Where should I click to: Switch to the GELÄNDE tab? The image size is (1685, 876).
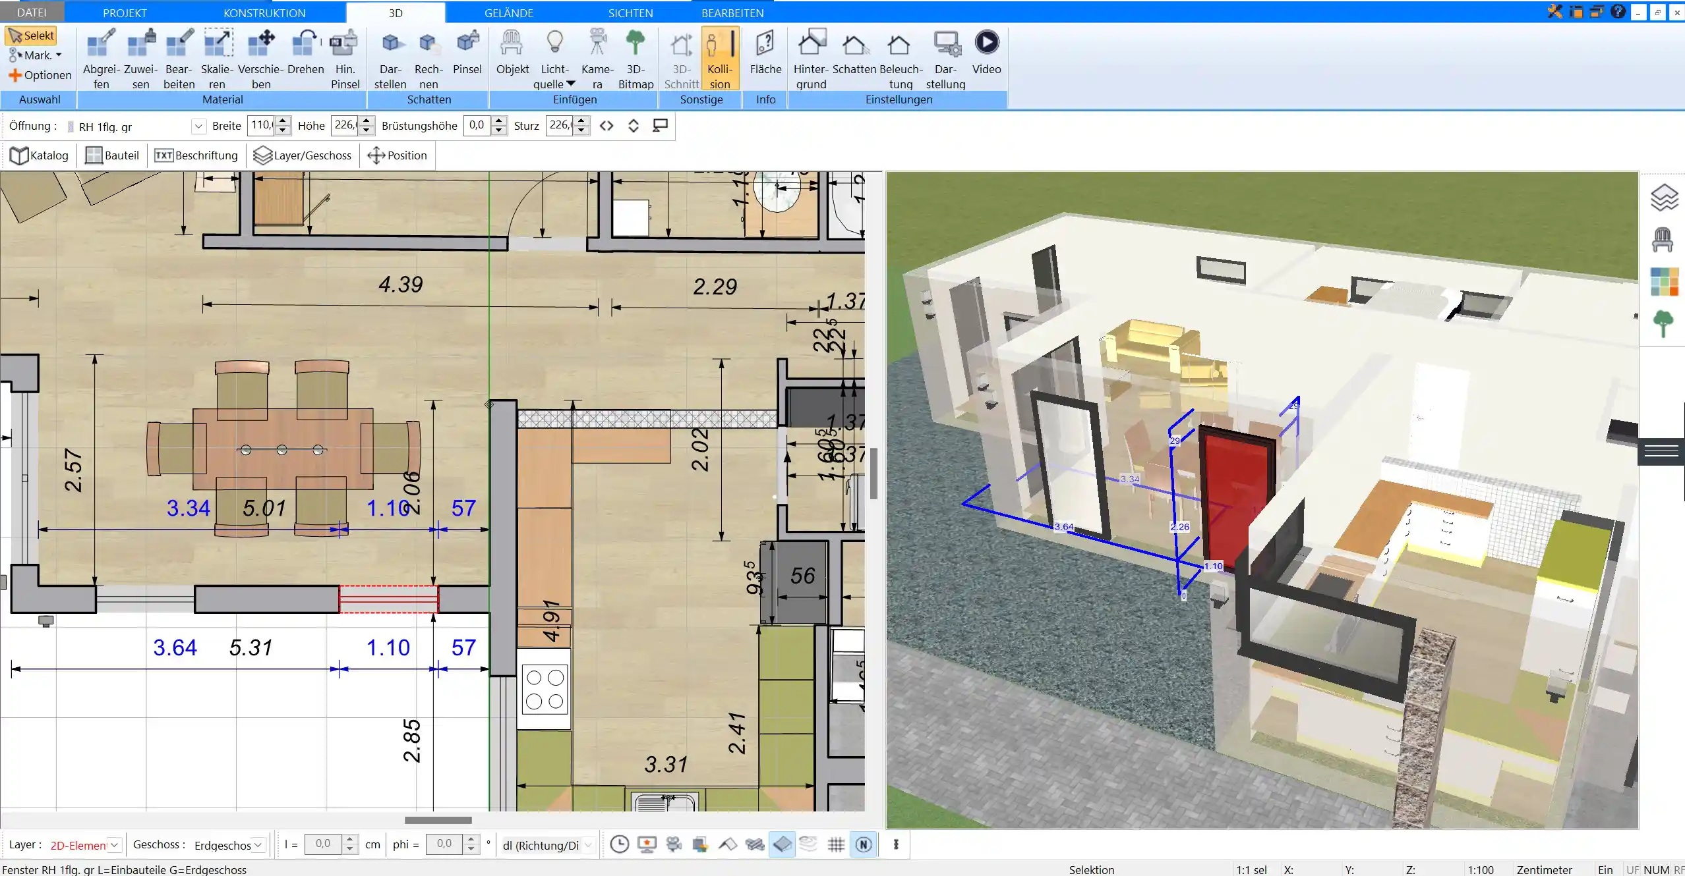point(508,13)
